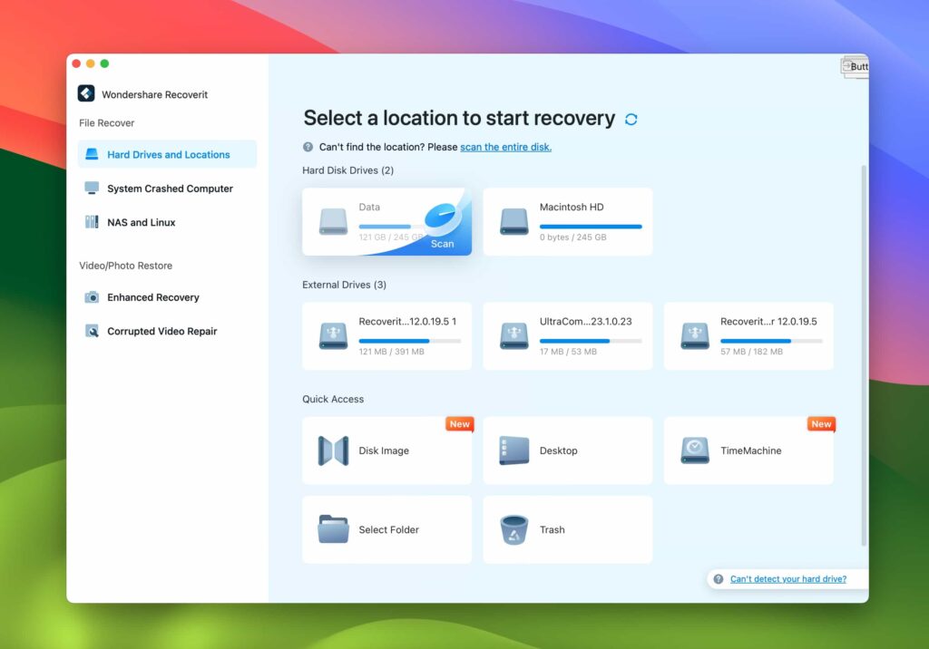Open the Trash quick access option

tap(567, 529)
